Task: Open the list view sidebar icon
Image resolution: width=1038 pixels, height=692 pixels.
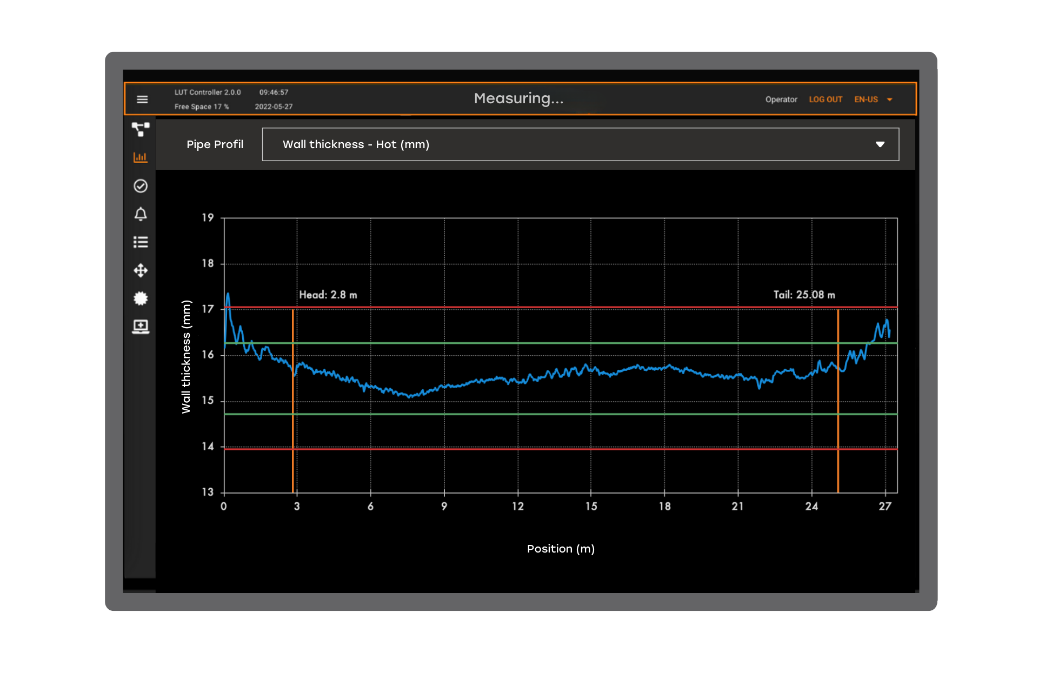Action: [141, 242]
